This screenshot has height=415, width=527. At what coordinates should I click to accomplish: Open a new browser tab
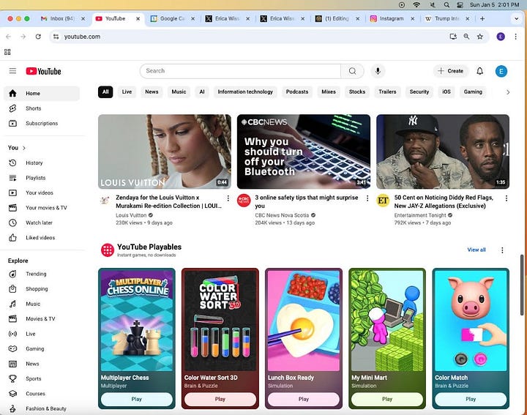click(482, 18)
